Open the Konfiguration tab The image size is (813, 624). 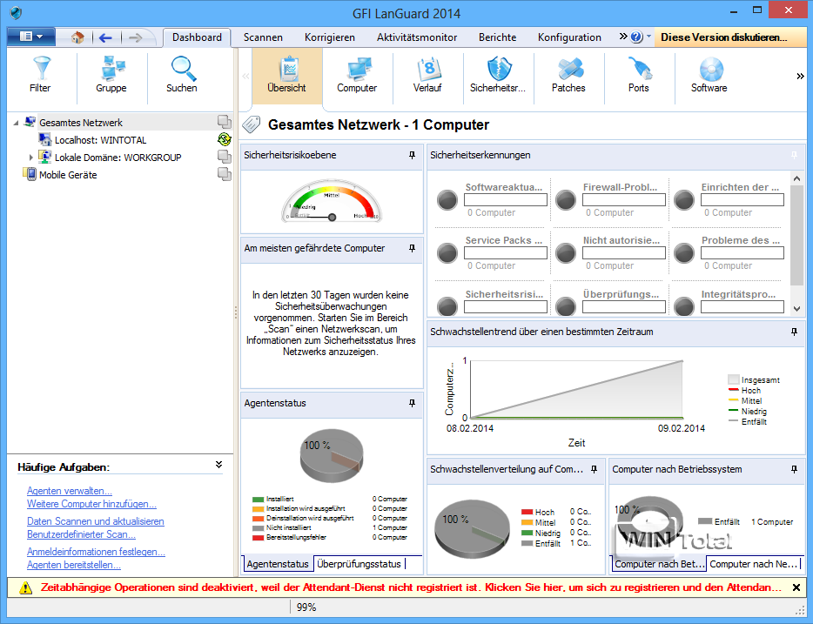coord(569,37)
